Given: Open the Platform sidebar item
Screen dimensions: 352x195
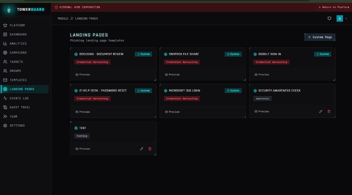Looking at the screenshot, I should coord(24,25).
